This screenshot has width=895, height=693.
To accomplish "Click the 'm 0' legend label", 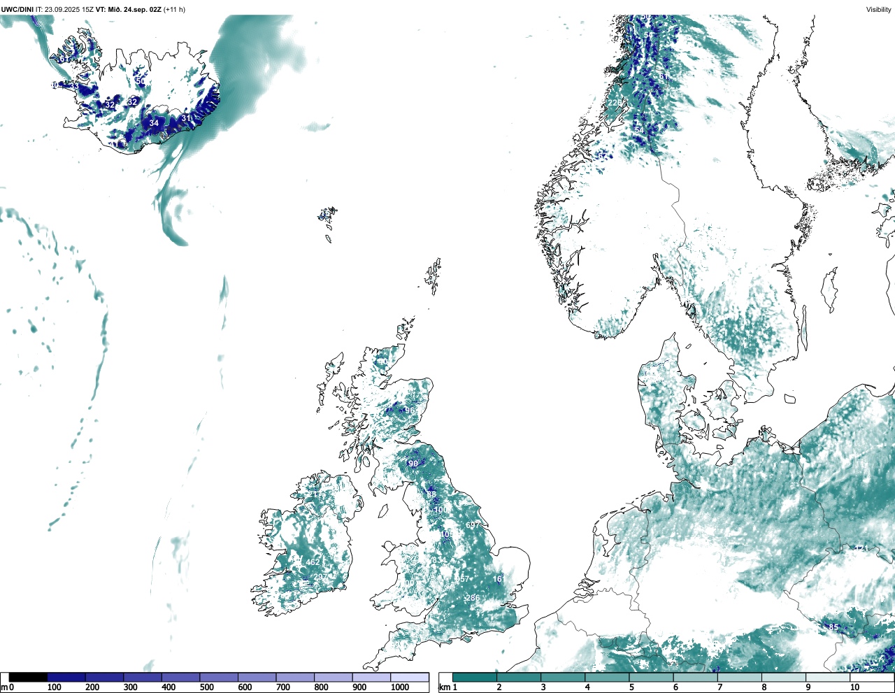I will coord(8,687).
